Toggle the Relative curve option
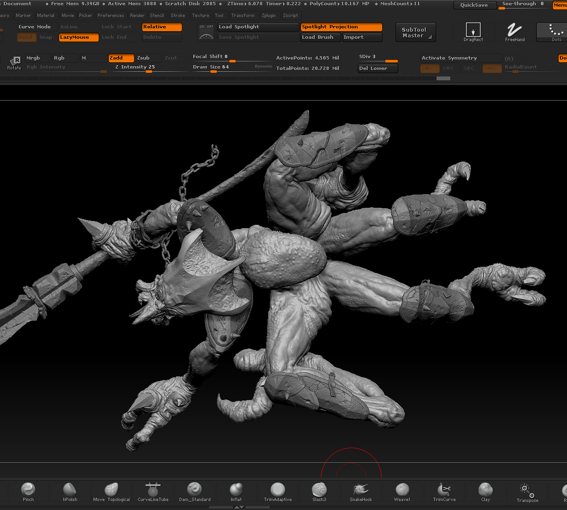 [x=162, y=27]
